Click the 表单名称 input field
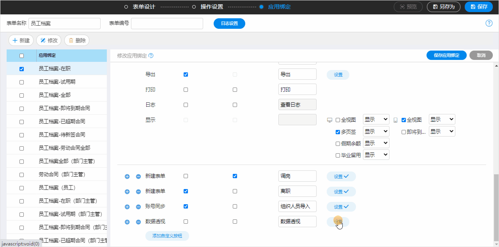499x247 pixels. pos(65,23)
